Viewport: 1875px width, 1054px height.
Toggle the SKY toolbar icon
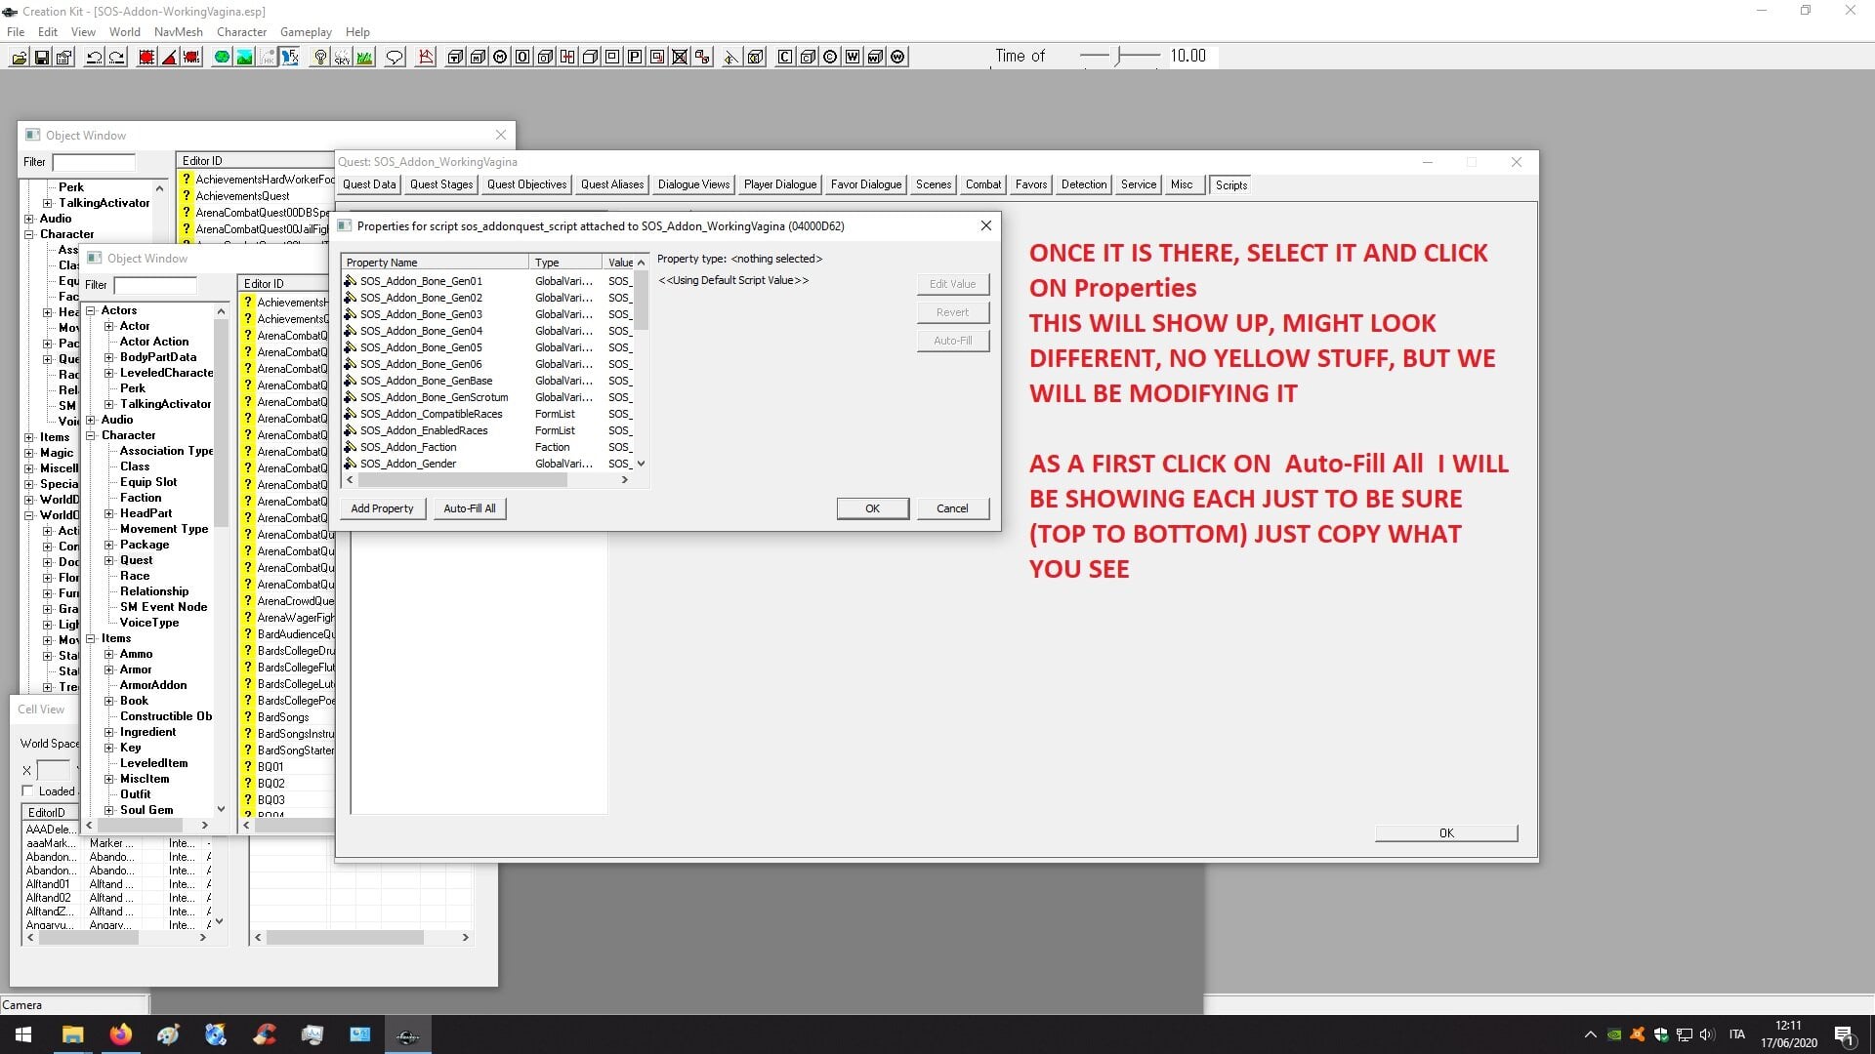[342, 57]
